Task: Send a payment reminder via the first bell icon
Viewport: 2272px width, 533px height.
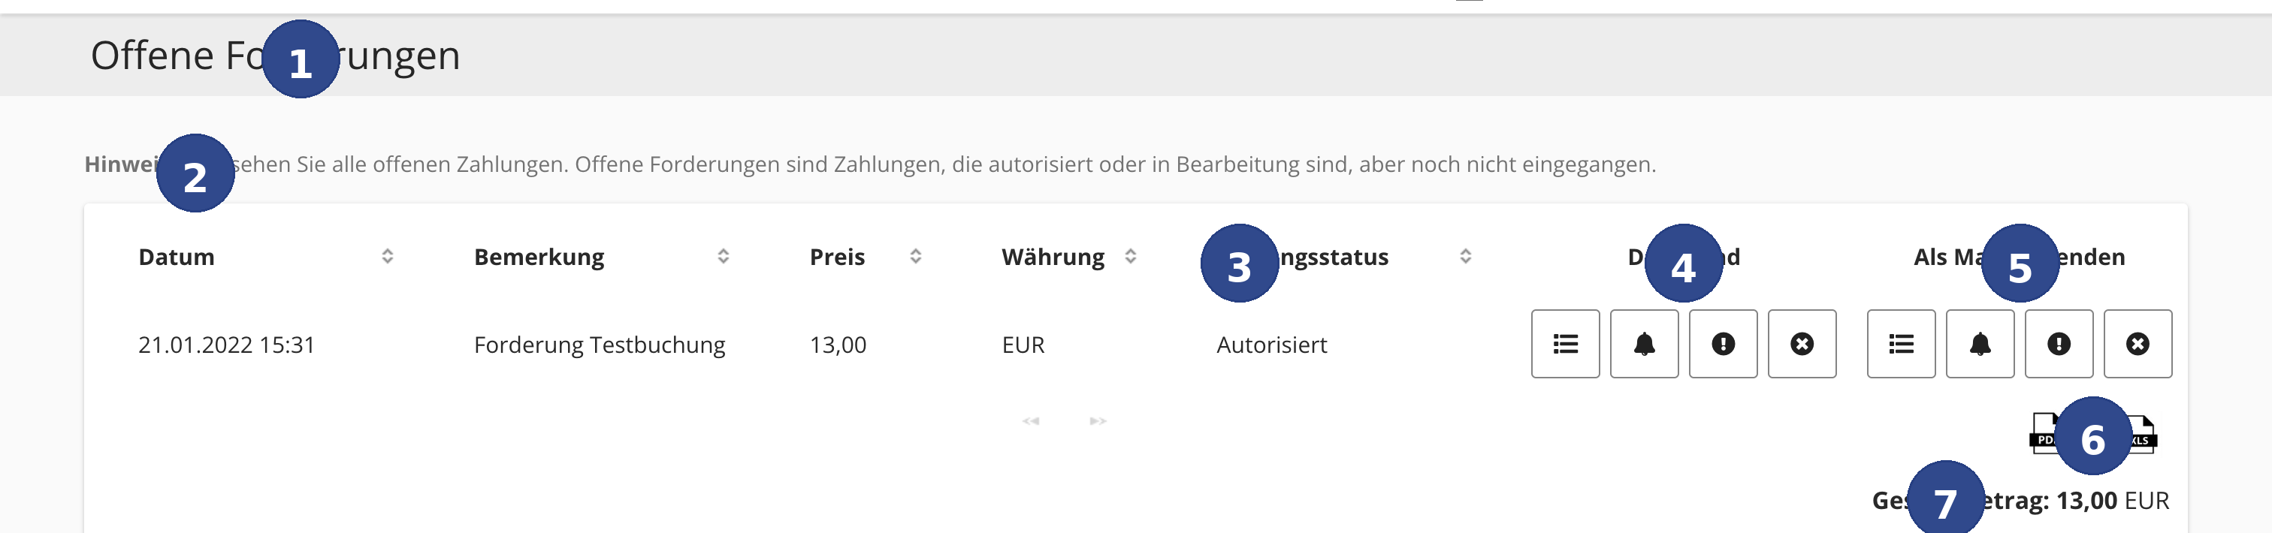Action: [x=1644, y=344]
